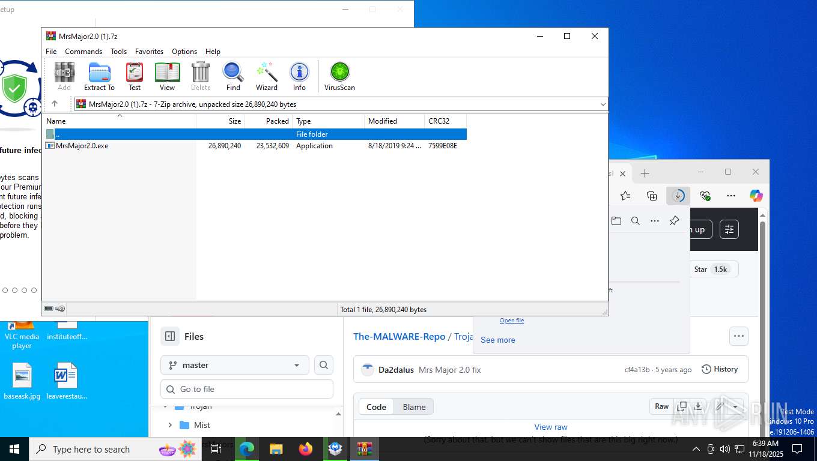Open Edge Collections icon
Viewport: 817px width, 461px height.
click(x=652, y=196)
